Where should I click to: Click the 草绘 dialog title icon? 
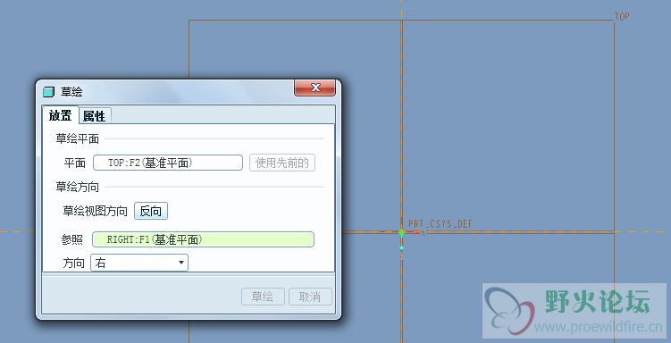coord(49,91)
